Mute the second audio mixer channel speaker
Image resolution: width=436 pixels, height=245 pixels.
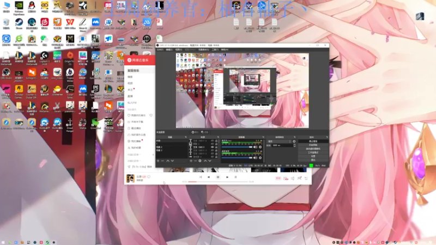pos(255,158)
